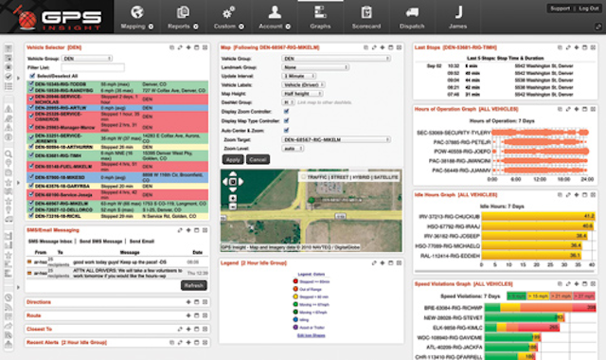Image resolution: width=606 pixels, height=360 pixels.
Task: Toggle the Select/Deselect All checkbox
Action: [32, 76]
